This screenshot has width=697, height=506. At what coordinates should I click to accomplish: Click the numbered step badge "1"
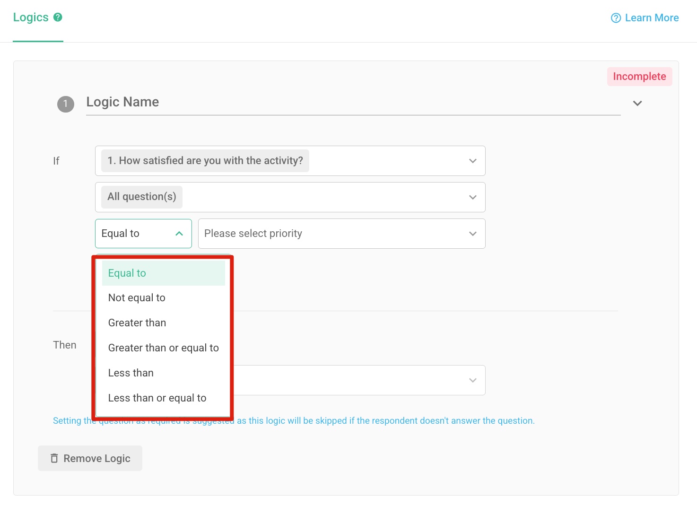(x=66, y=104)
